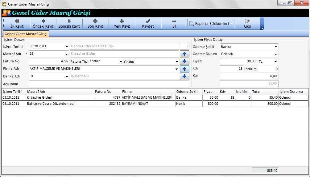Jump to next record via Sonraki Kayıt
The width and height of the screenshot is (310, 177).
tap(69, 24)
